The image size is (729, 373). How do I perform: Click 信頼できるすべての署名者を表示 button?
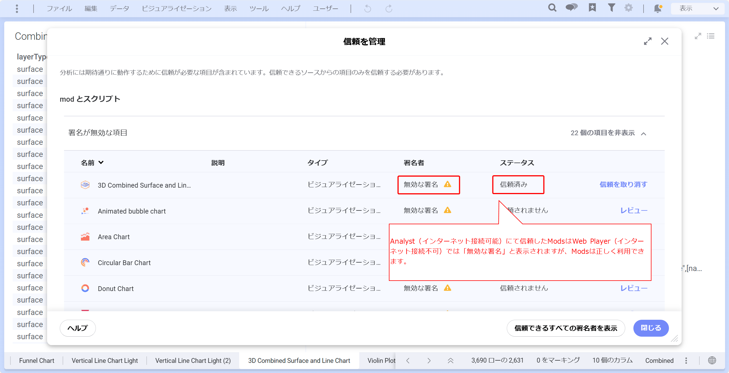click(566, 328)
